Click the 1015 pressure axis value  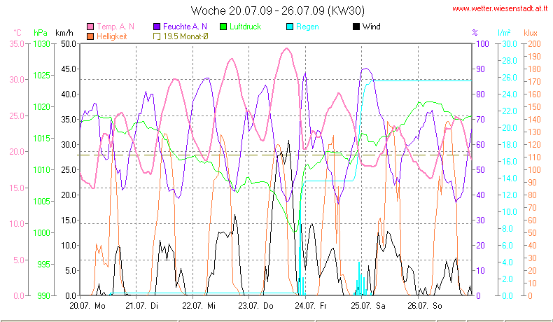[x=41, y=139]
